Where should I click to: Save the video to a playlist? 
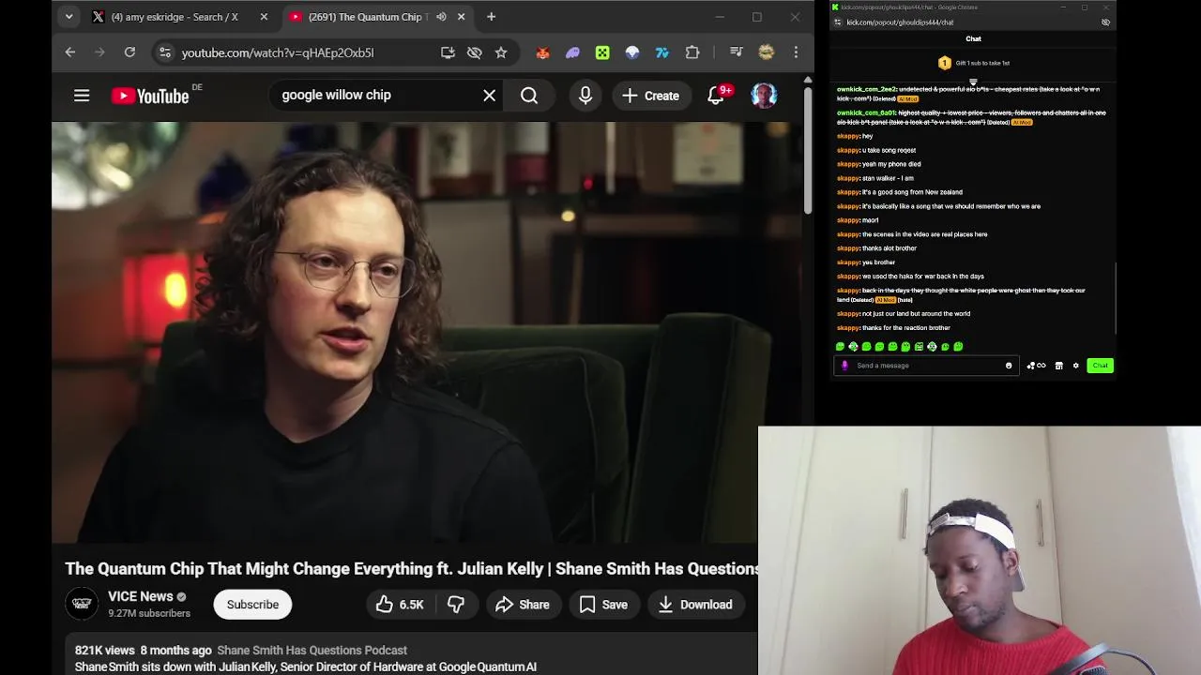(x=603, y=605)
